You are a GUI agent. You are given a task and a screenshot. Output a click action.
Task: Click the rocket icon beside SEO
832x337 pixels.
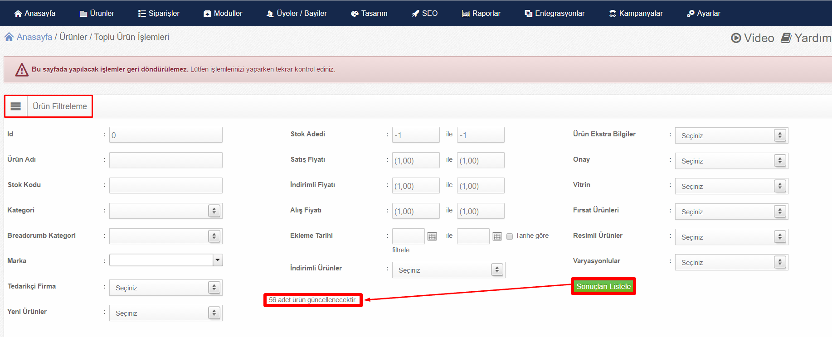click(415, 14)
